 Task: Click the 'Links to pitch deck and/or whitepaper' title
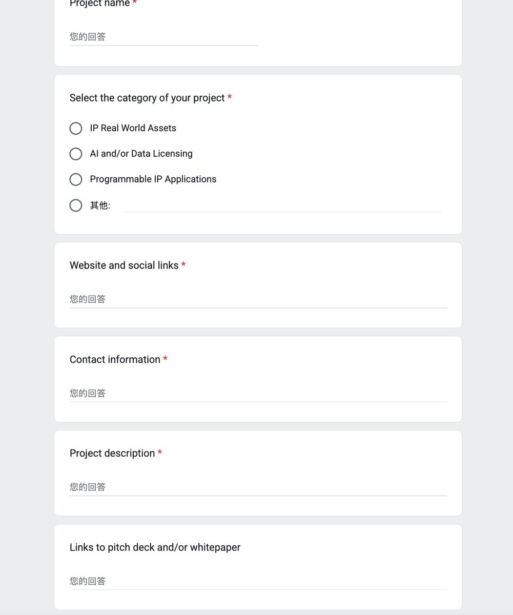[155, 547]
